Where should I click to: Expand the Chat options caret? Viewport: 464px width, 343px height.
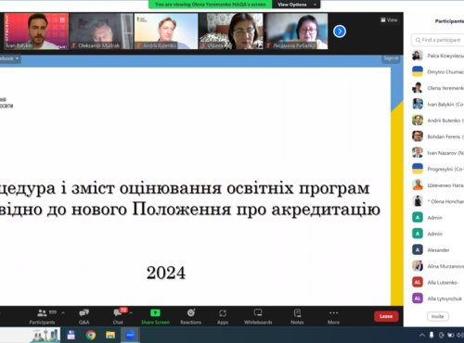click(x=131, y=313)
